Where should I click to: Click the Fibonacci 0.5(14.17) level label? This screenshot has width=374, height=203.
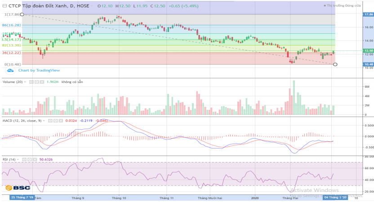11,40
